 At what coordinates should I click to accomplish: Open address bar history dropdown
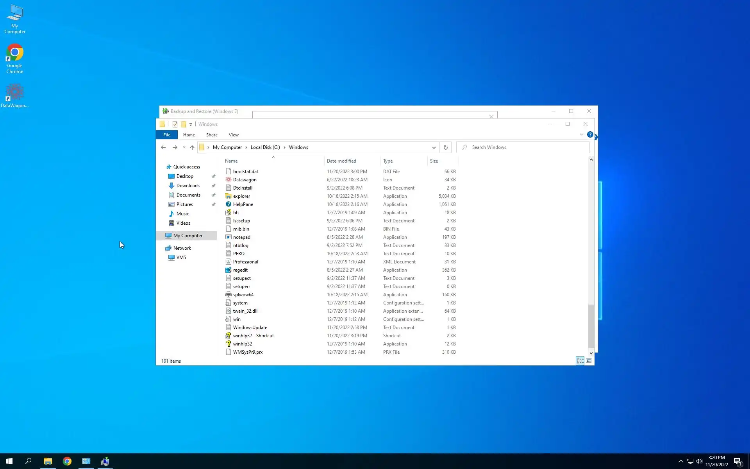[x=434, y=147]
